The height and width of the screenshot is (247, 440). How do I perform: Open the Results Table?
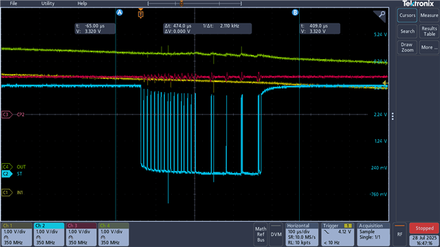(x=429, y=31)
